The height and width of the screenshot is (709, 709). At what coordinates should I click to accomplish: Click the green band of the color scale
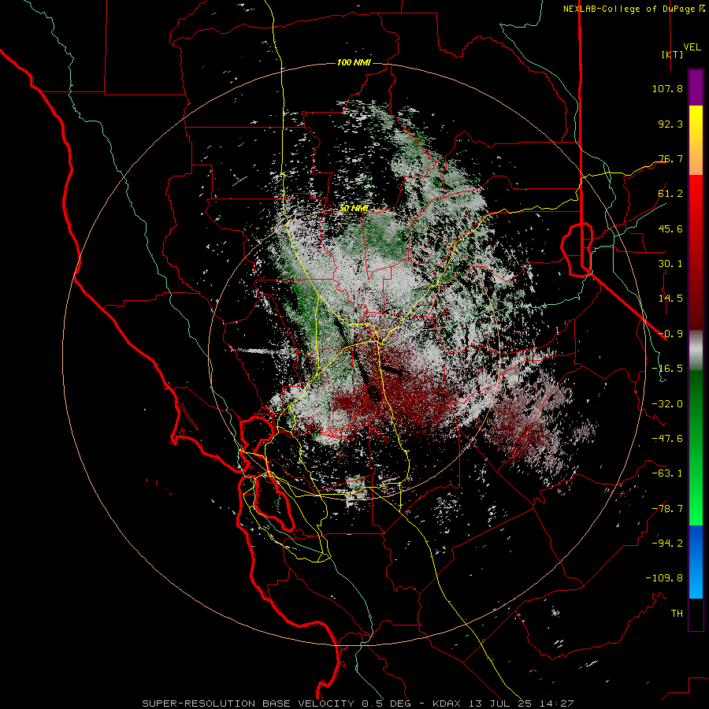coord(696,447)
